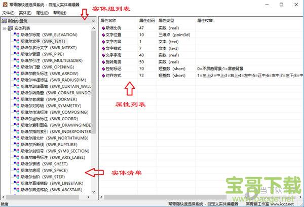Click the SWR_SPACE entity icon

tap(16, 170)
